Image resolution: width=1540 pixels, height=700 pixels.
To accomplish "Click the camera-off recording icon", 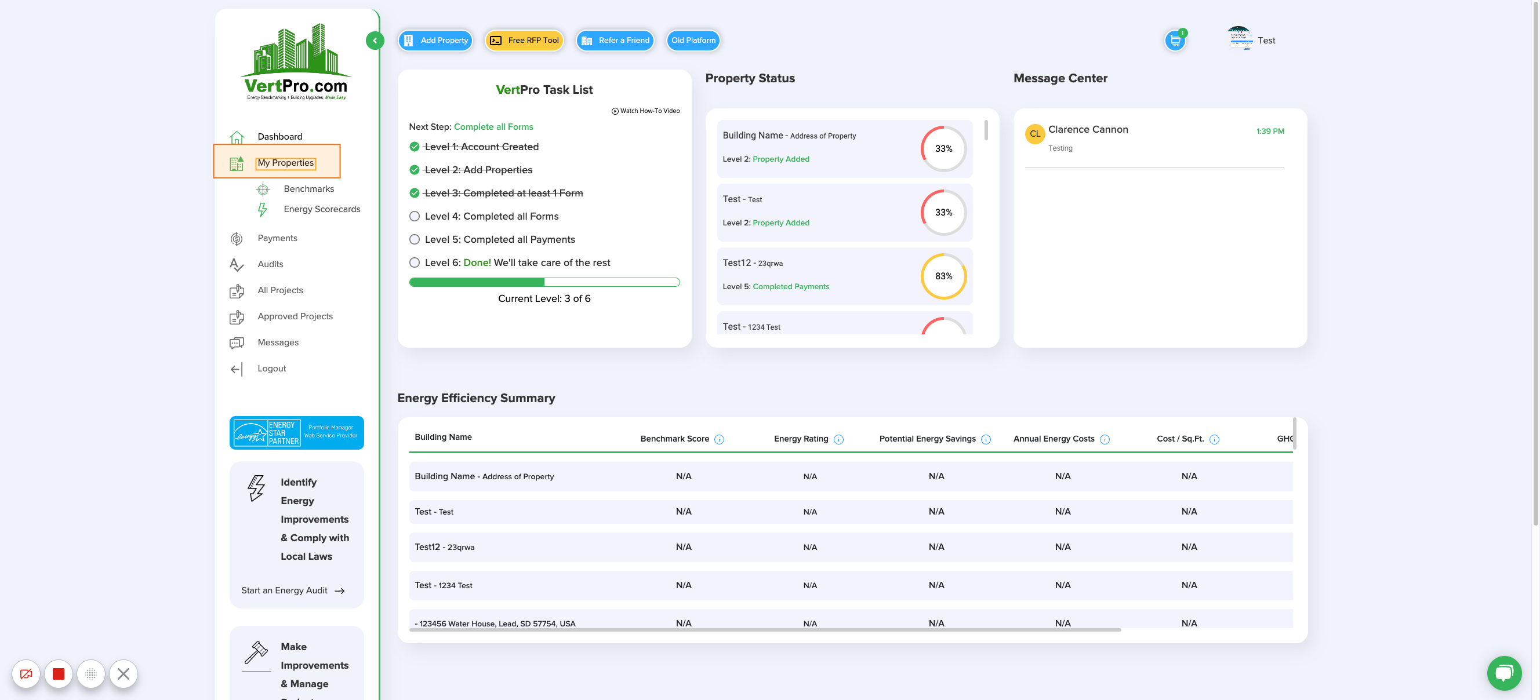I will 26,674.
